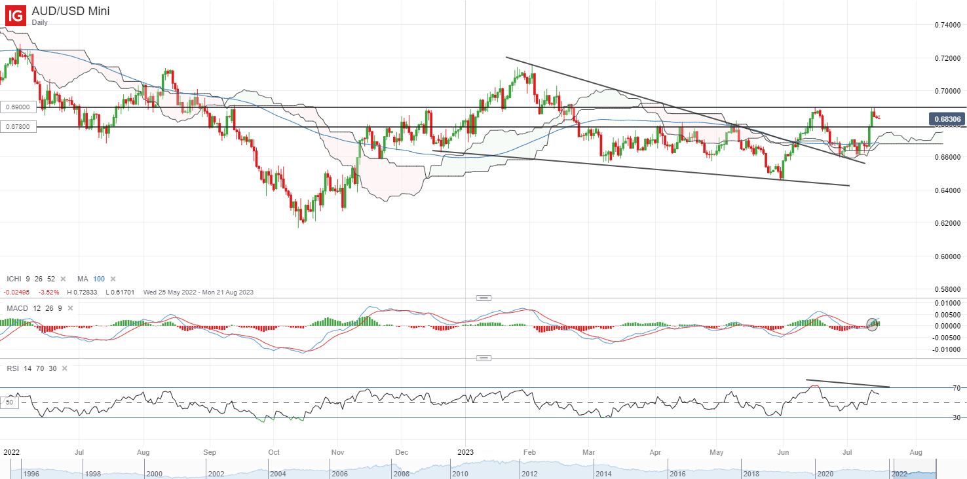967x479 pixels.
Task: Click the May date axis label
Action: (717, 452)
